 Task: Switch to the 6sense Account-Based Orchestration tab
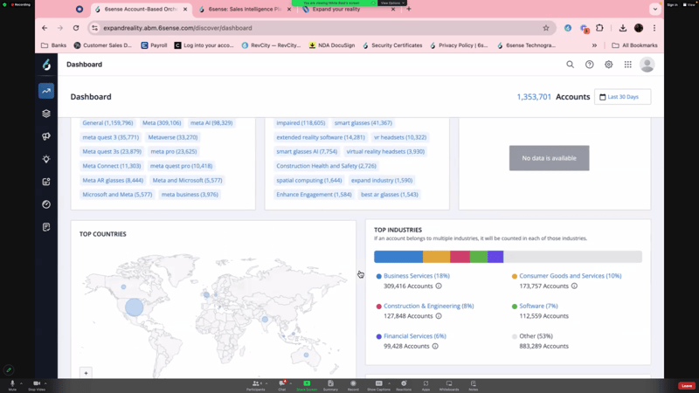point(141,10)
